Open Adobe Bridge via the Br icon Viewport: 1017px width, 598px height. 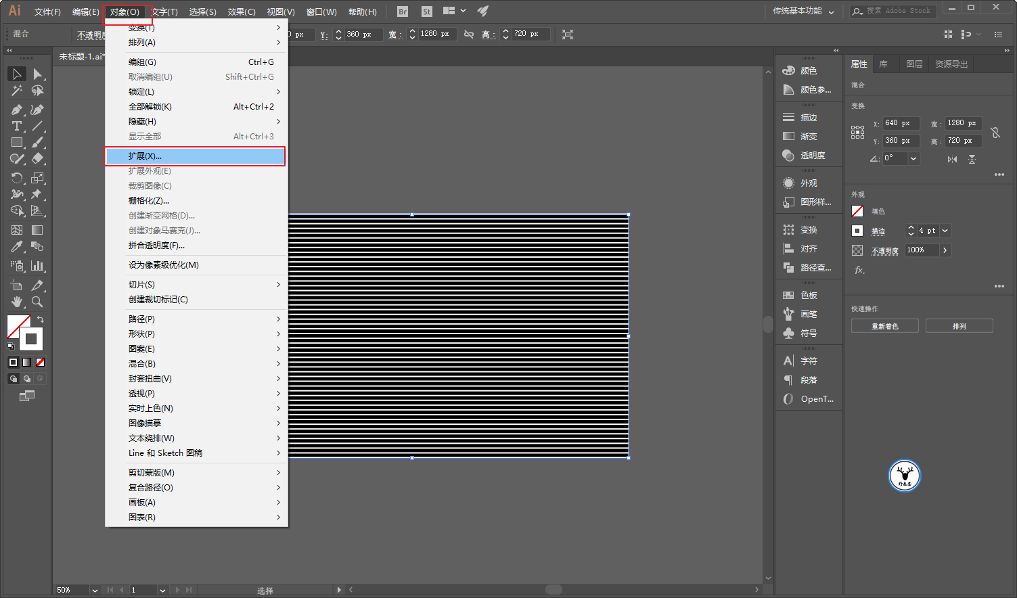(x=403, y=11)
